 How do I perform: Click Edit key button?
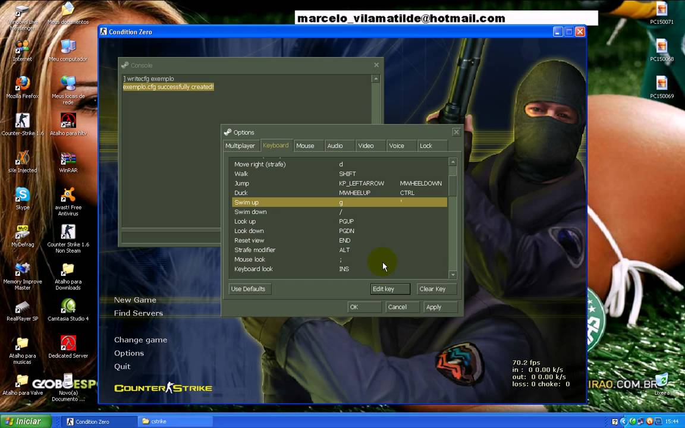(390, 289)
